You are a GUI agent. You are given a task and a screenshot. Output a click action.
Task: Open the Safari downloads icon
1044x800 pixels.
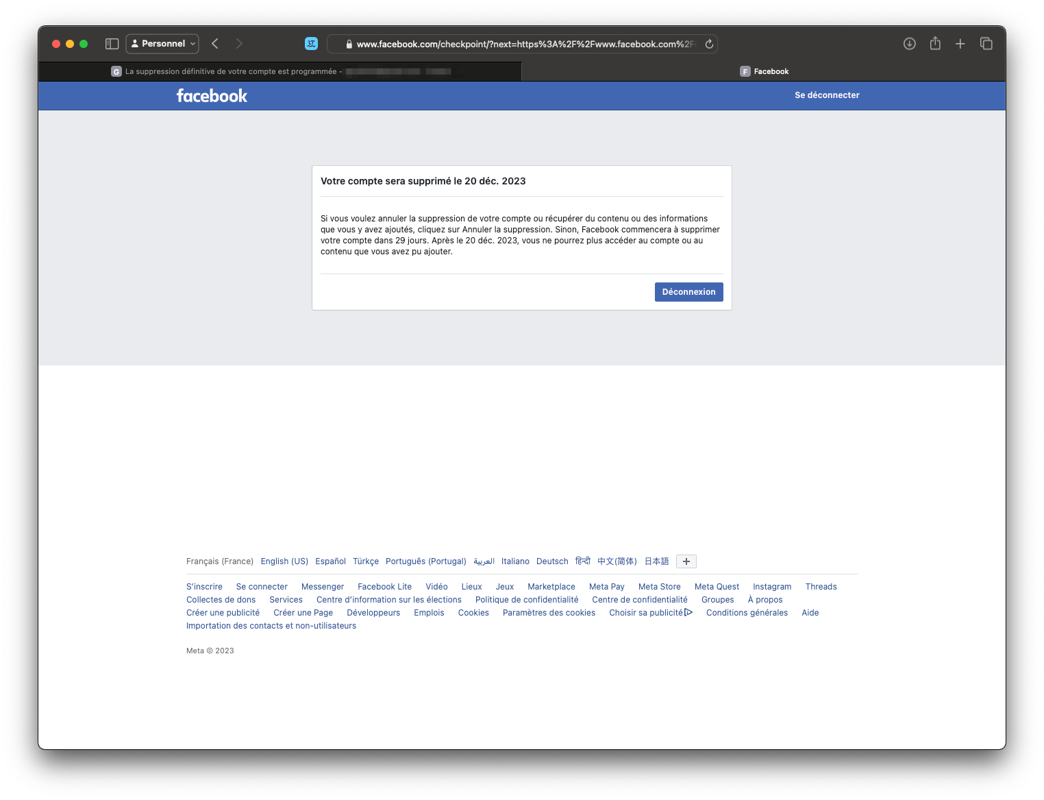point(909,44)
